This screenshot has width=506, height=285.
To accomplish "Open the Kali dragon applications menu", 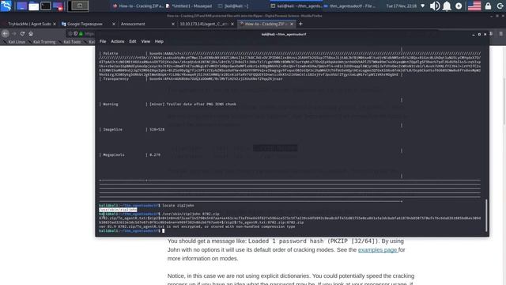I will (x=6, y=6).
